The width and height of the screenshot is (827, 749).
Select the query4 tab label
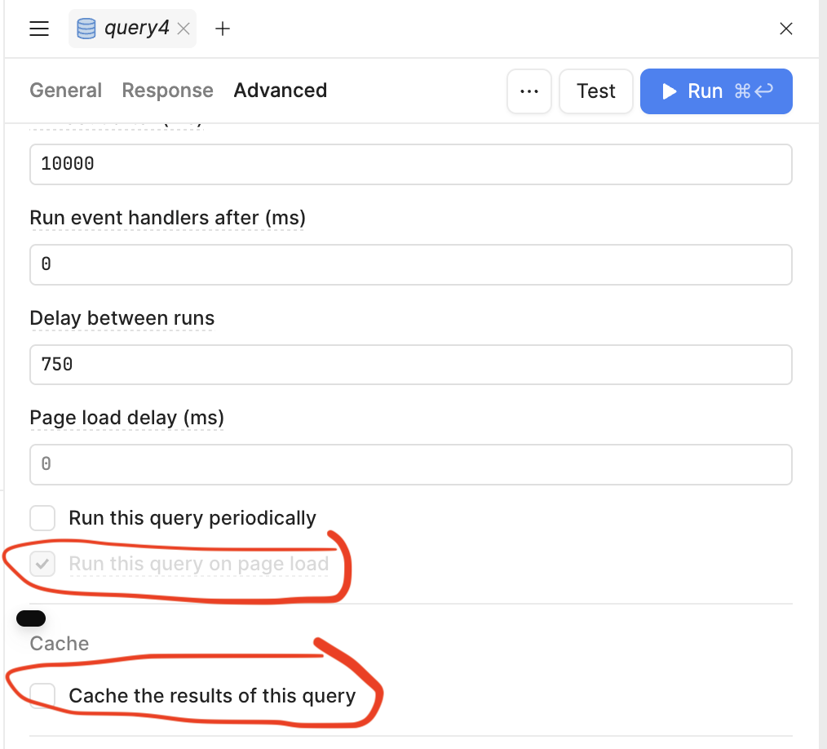point(136,29)
